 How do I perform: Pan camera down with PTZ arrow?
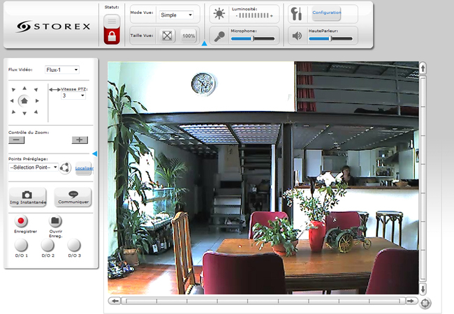point(24,113)
